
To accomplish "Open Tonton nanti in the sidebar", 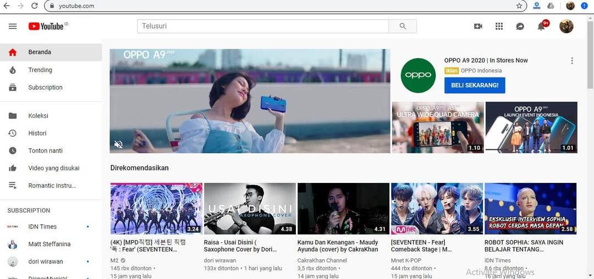I will 45,151.
